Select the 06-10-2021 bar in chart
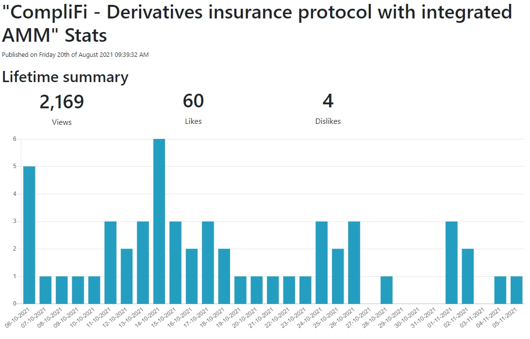The image size is (530, 339). pos(29,235)
